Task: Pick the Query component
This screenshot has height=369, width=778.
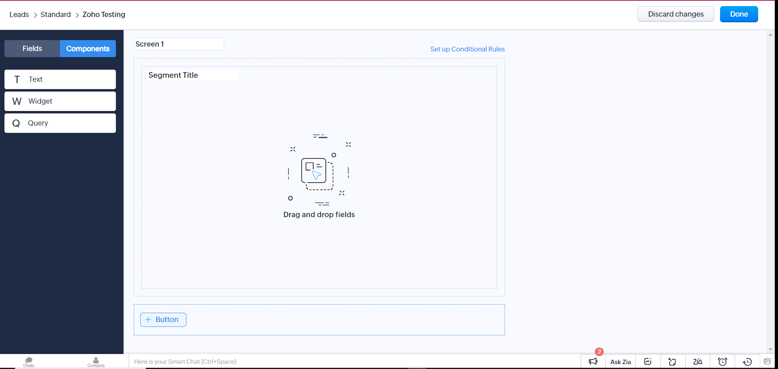Action: tap(60, 123)
